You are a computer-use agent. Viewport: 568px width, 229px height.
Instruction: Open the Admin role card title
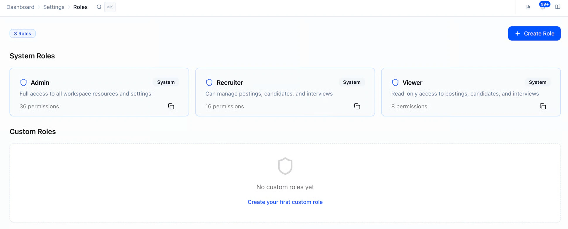pos(40,83)
